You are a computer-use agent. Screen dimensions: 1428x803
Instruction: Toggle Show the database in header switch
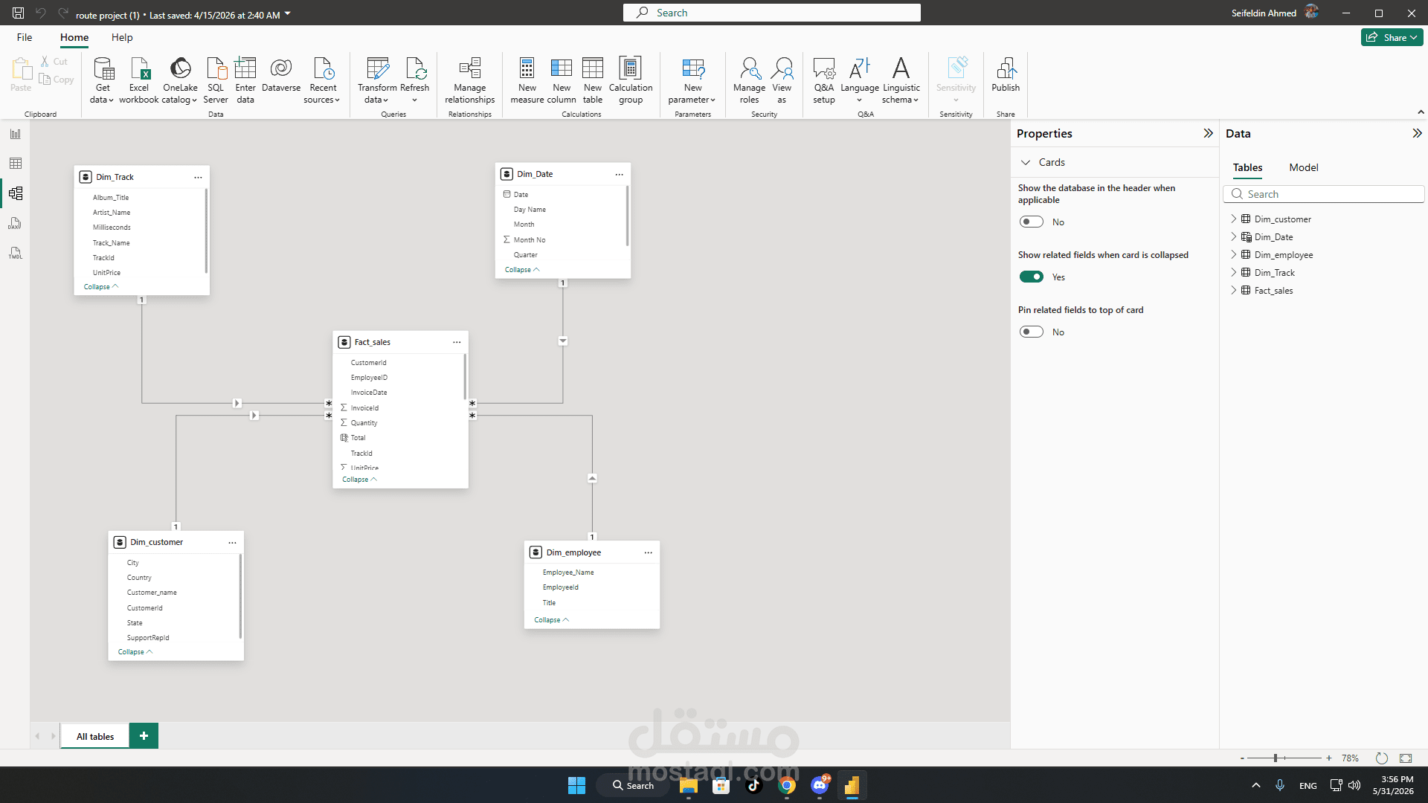(x=1032, y=222)
